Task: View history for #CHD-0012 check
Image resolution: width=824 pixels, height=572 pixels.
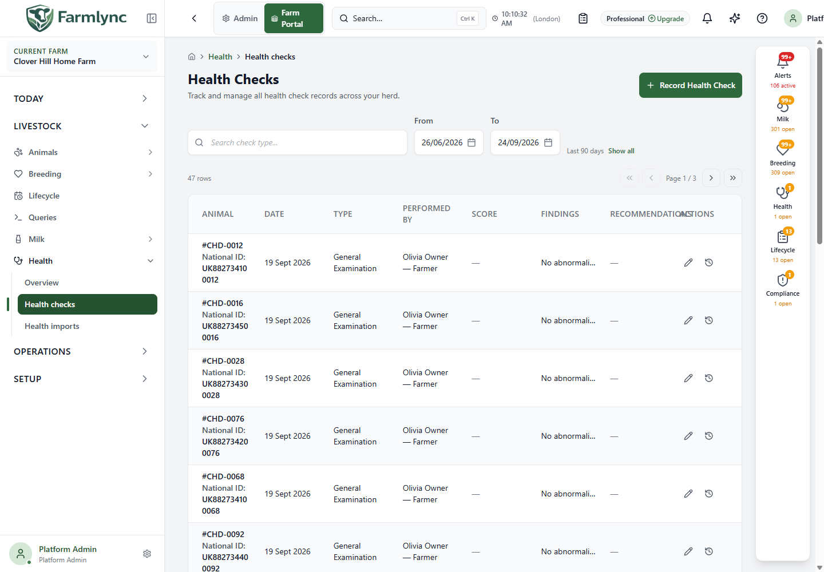Action: pos(709,263)
